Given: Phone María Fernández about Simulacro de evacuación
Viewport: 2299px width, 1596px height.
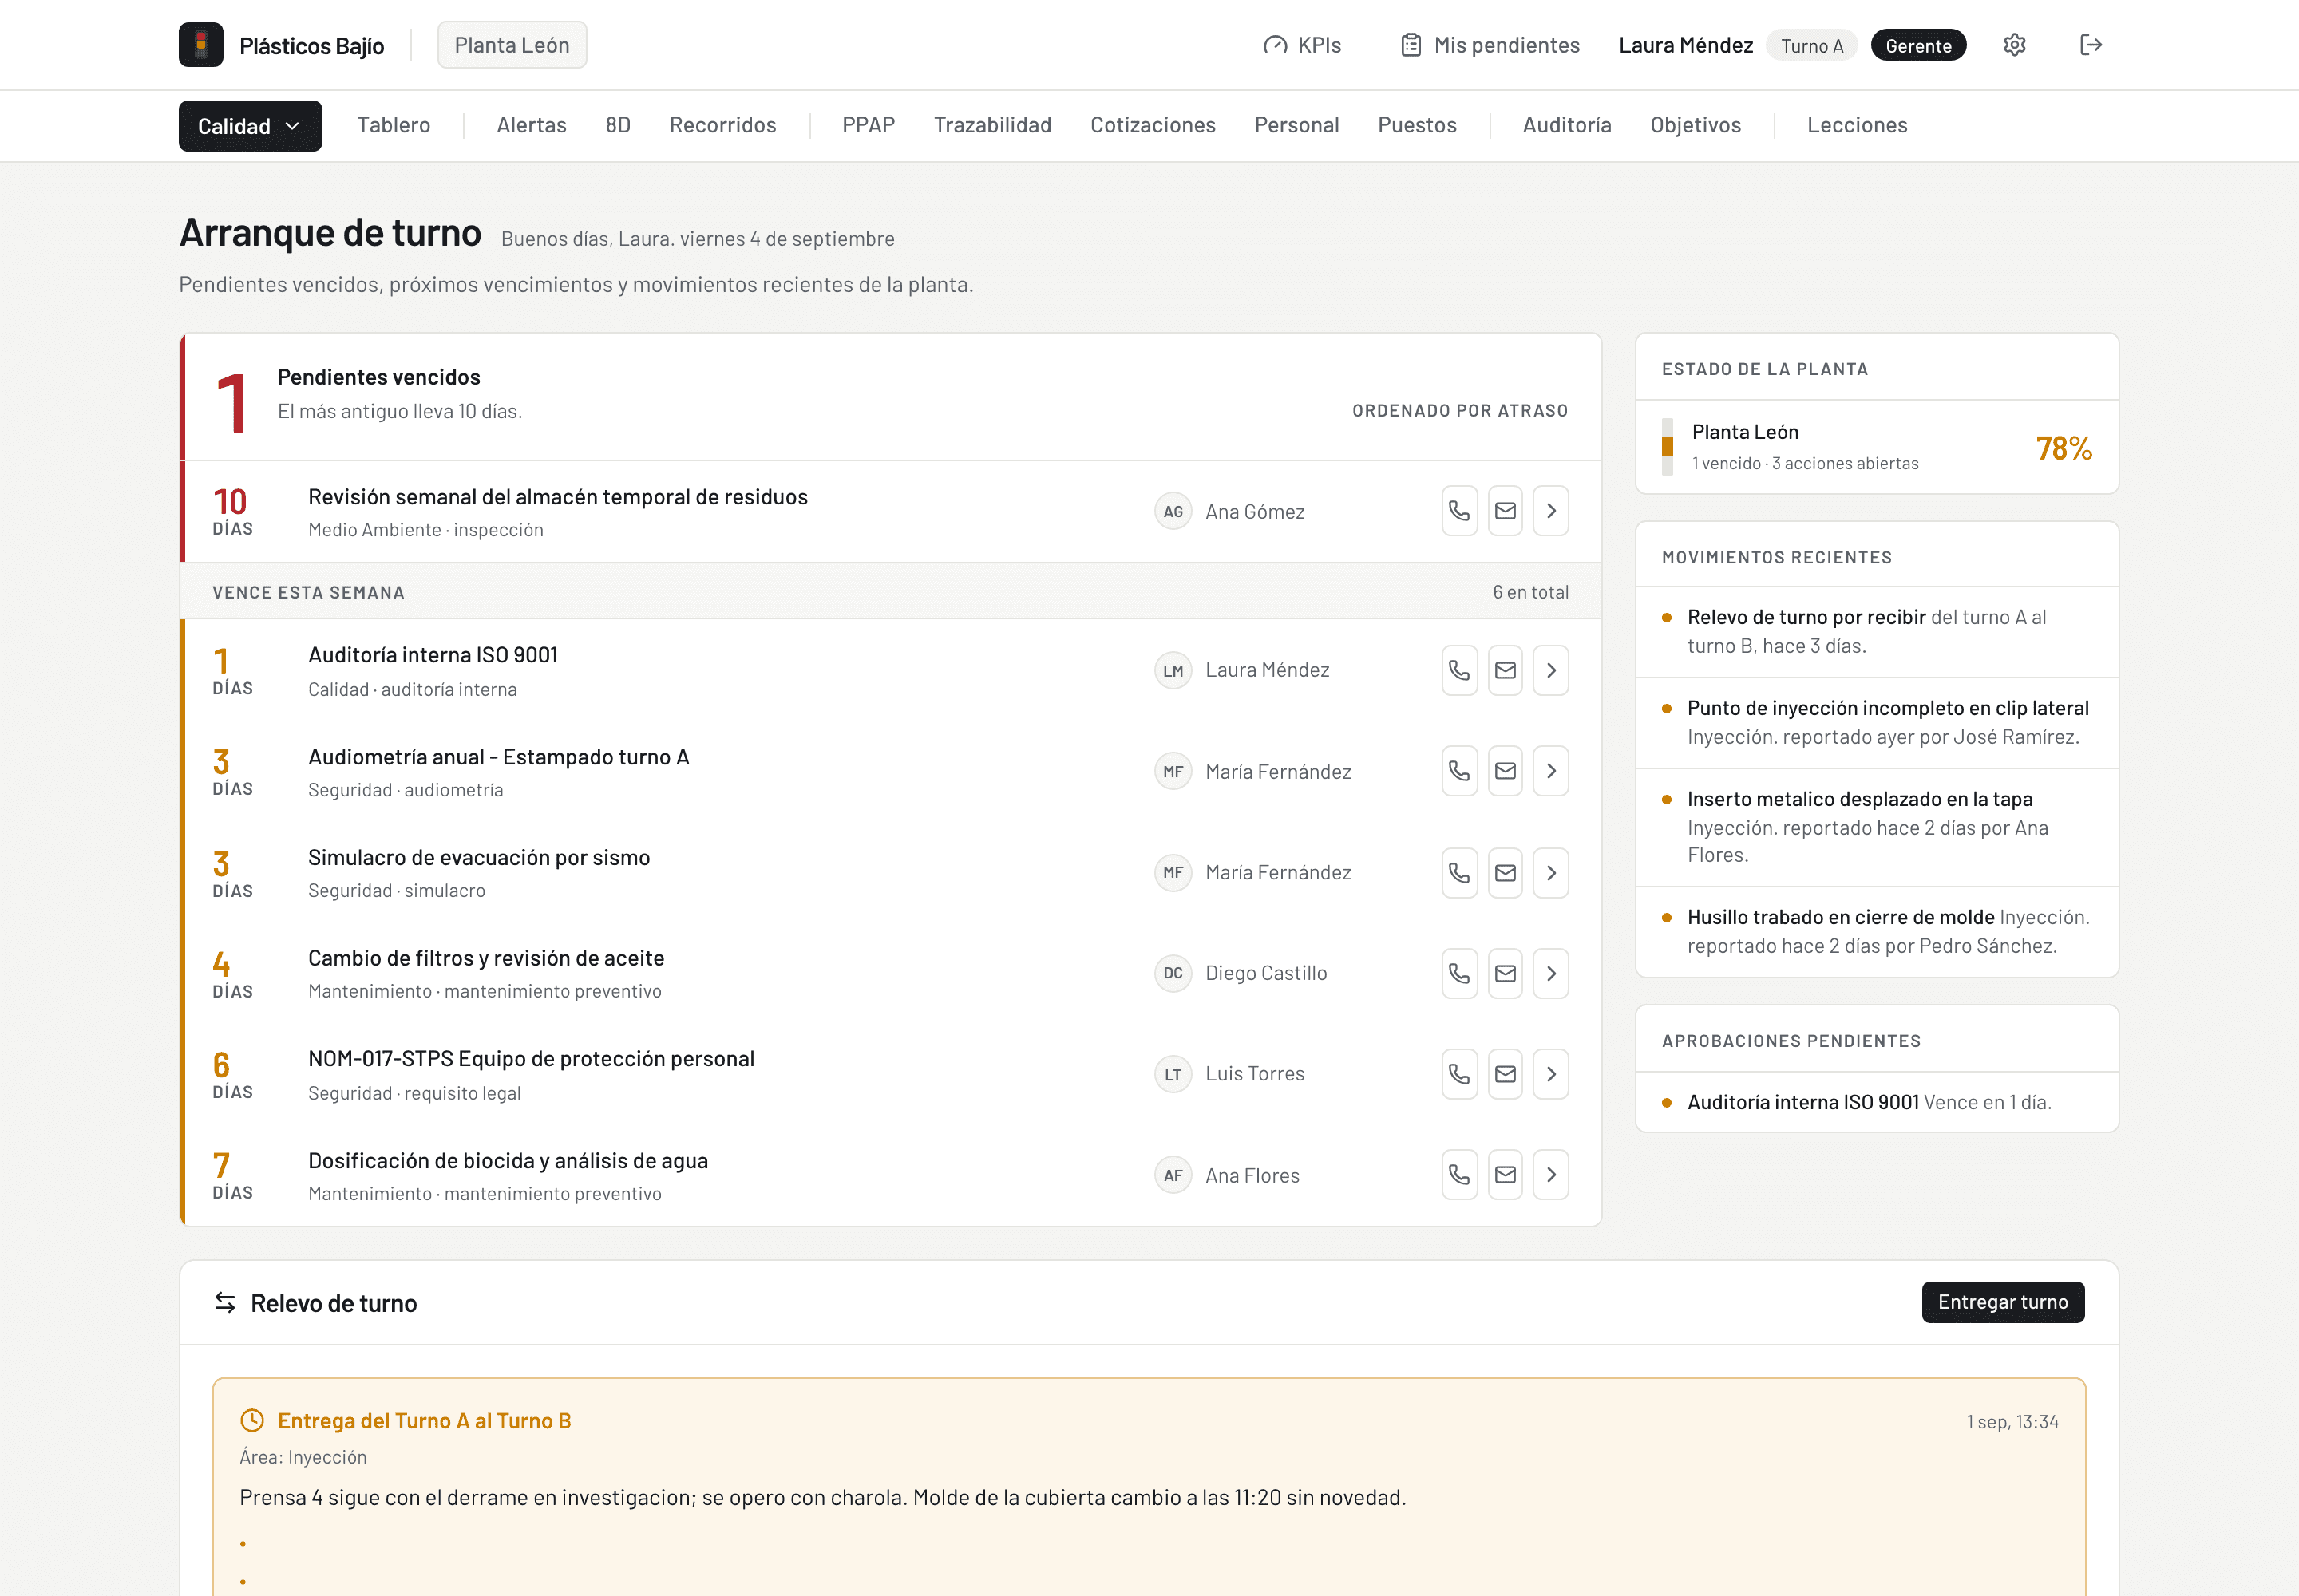Looking at the screenshot, I should (1458, 873).
